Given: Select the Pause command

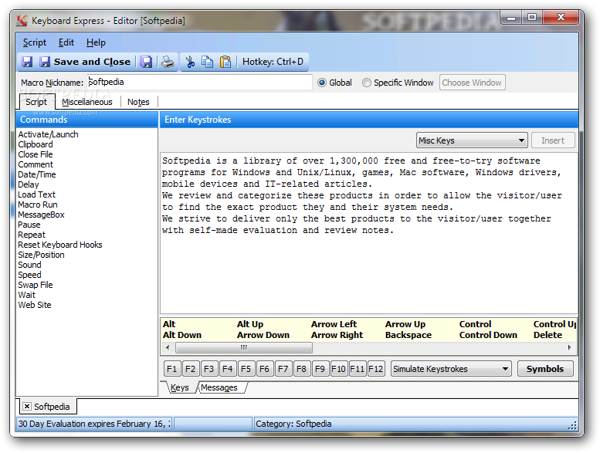Looking at the screenshot, I should (x=29, y=225).
